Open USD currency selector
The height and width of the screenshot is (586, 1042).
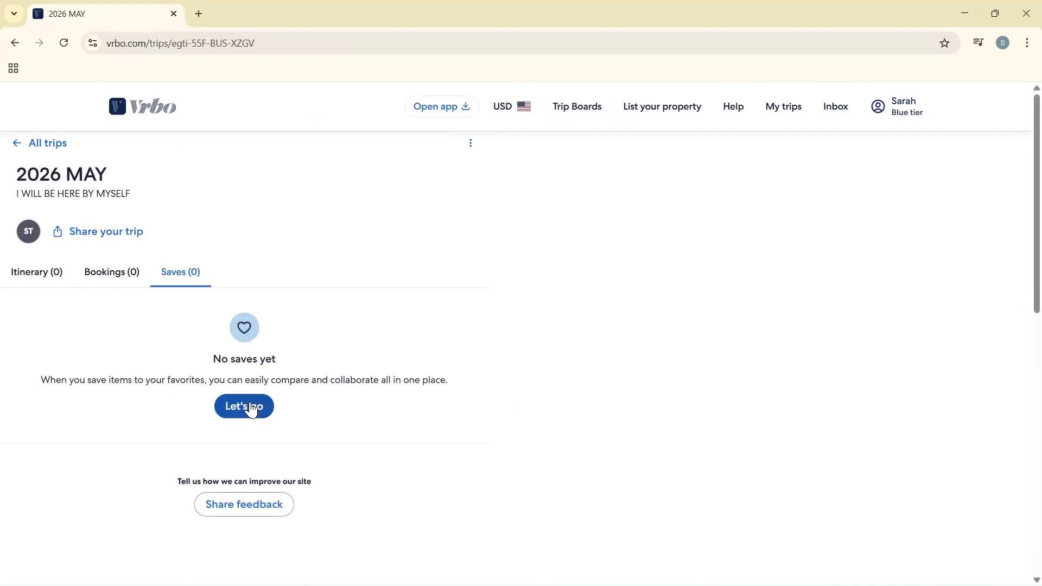tap(511, 106)
